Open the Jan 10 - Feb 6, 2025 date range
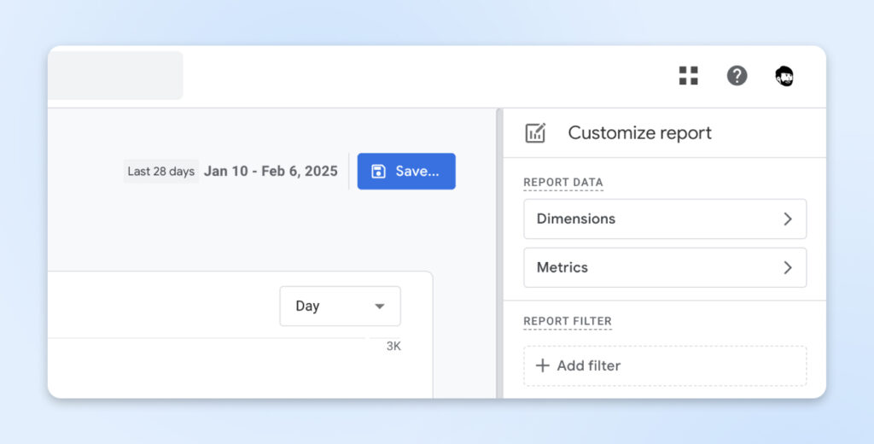The height and width of the screenshot is (444, 874). point(271,172)
